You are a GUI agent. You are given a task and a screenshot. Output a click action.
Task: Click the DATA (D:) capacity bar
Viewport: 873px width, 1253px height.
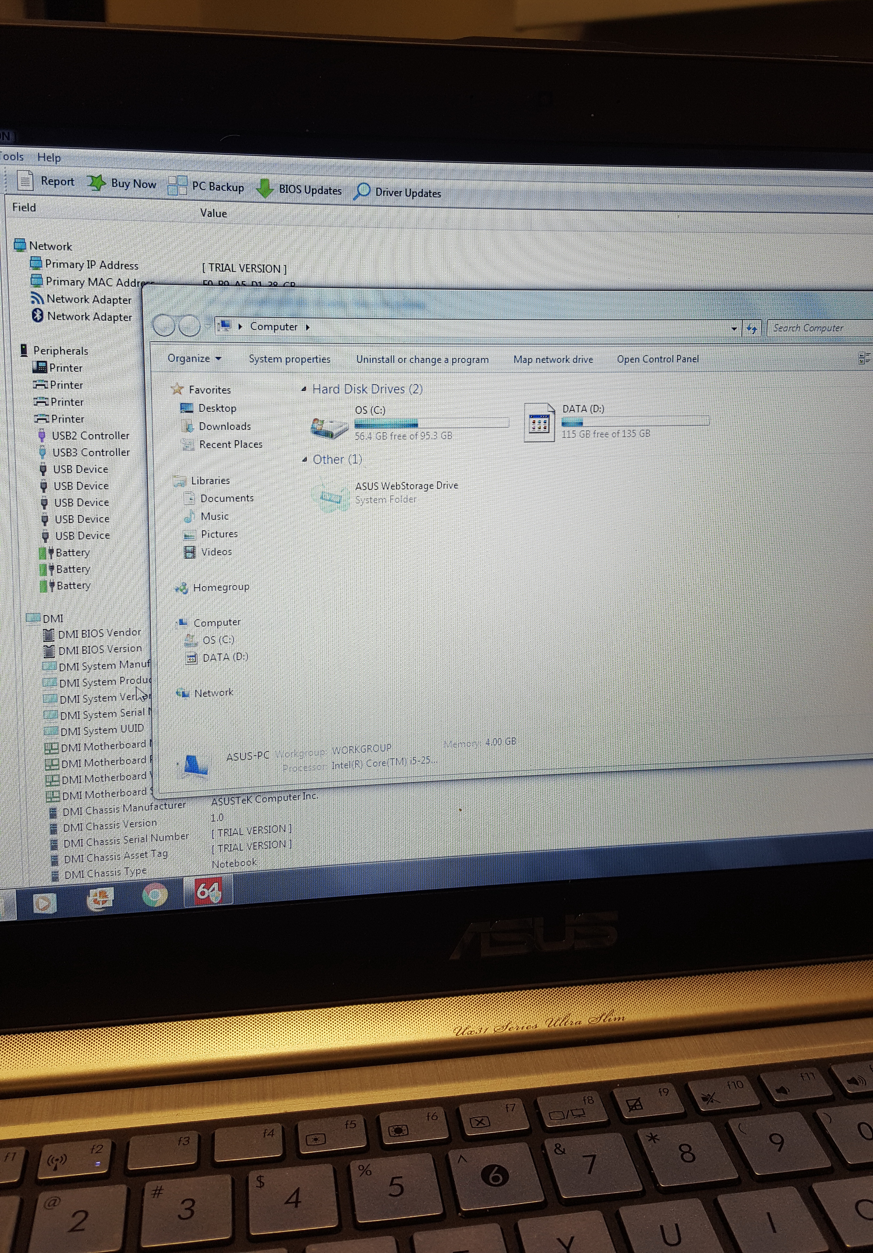tap(635, 421)
